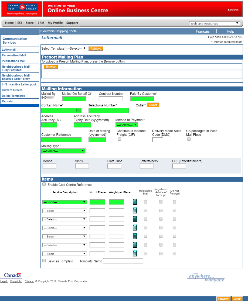Focus the Mailed On Behalf Of field
Viewport: 248px width, 301px height.
pos(74,99)
